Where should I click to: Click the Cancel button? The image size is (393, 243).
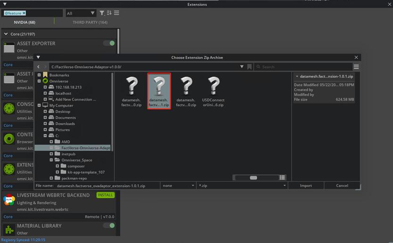coord(342,186)
